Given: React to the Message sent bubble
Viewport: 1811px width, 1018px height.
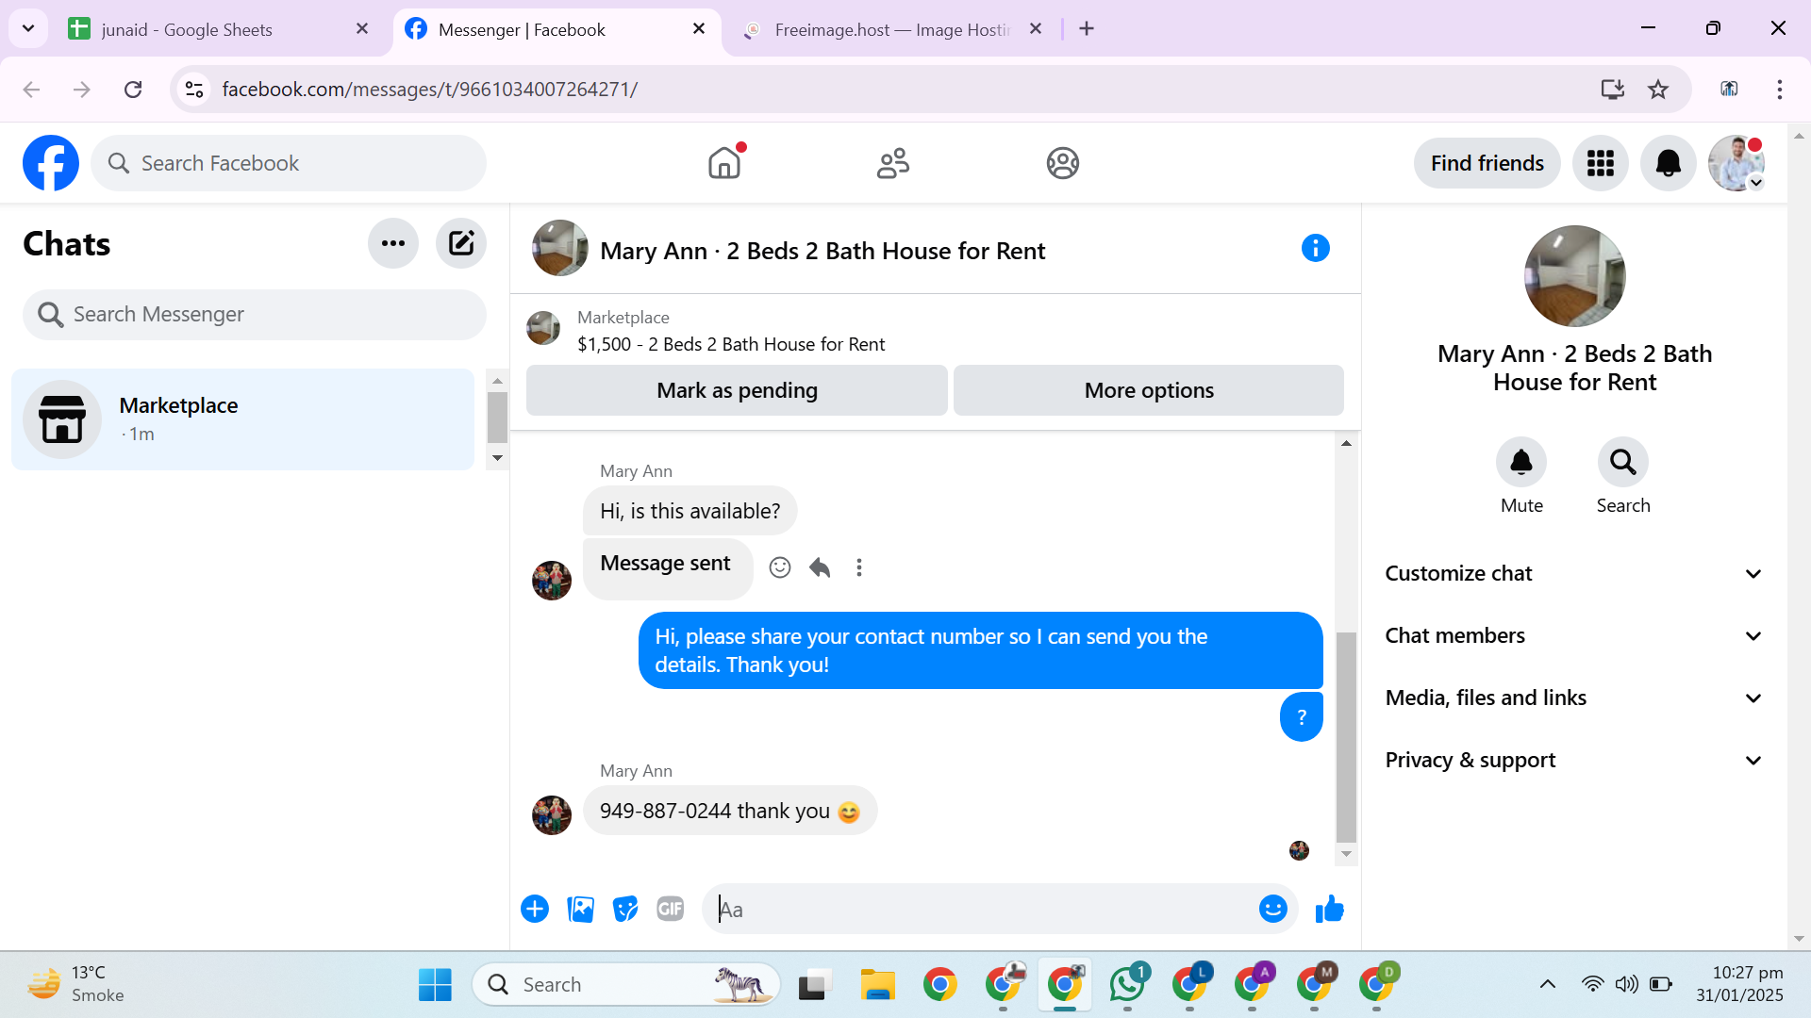Looking at the screenshot, I should coord(780,567).
